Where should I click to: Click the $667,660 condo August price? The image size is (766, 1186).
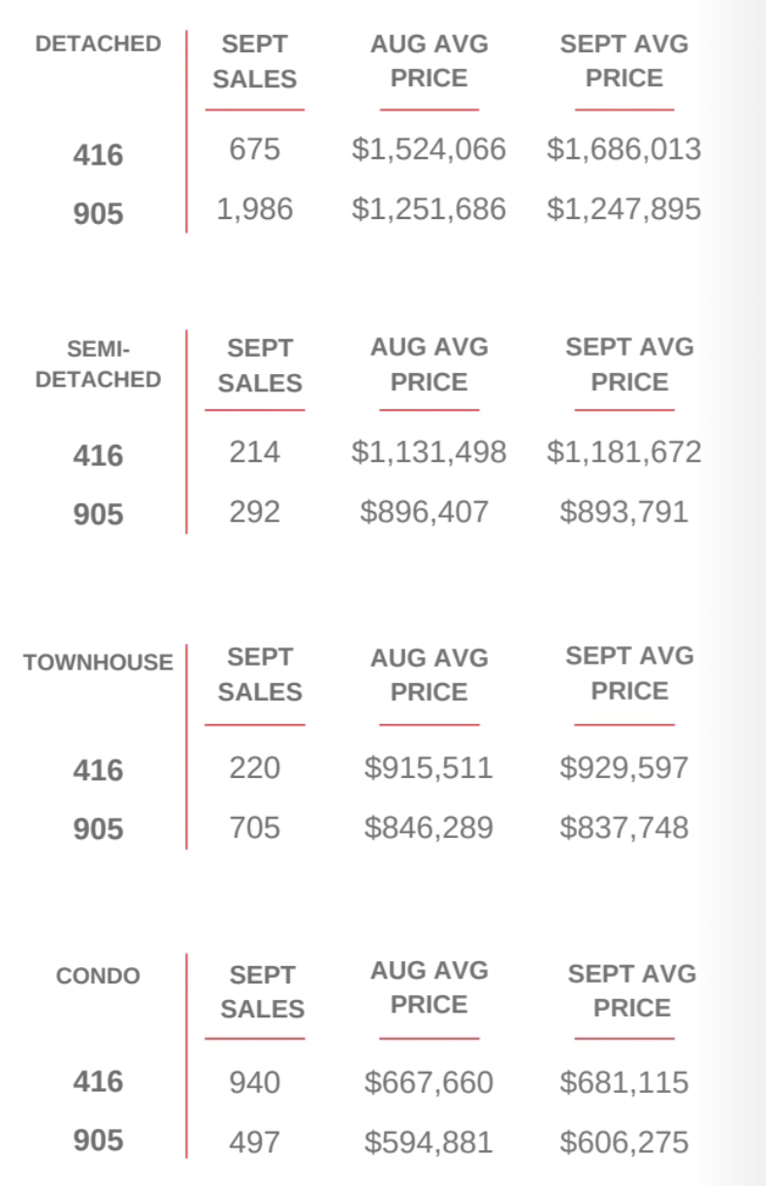tap(429, 1082)
